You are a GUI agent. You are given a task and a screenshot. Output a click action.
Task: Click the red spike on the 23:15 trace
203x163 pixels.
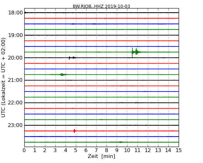74,131
